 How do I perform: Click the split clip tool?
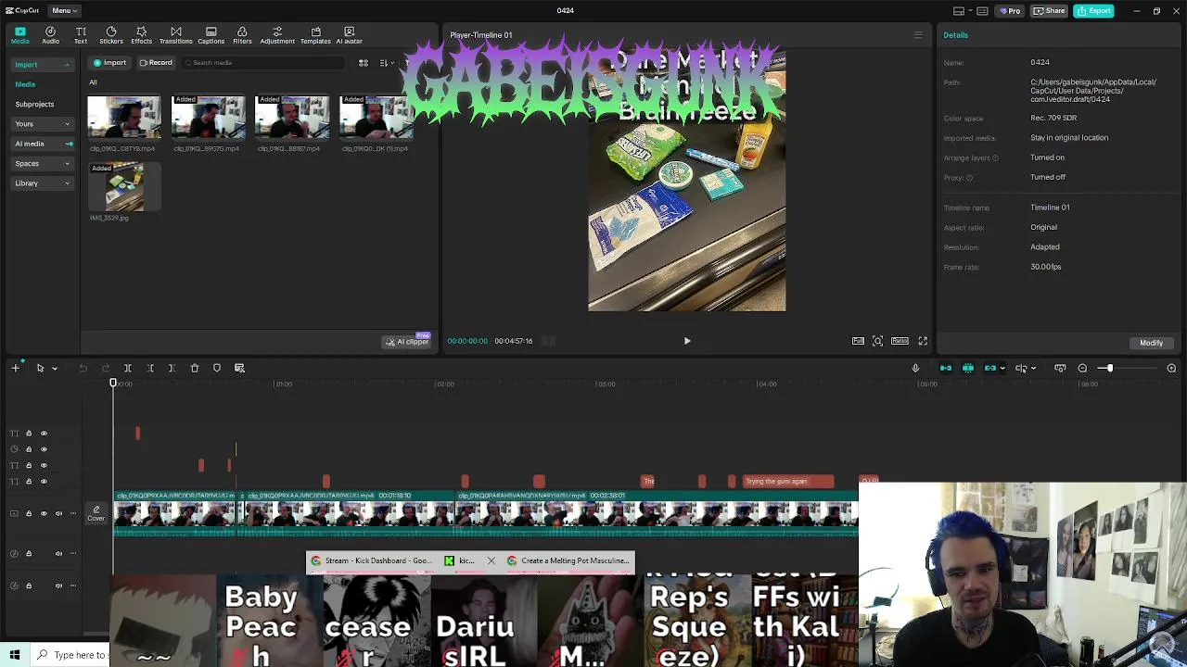128,368
